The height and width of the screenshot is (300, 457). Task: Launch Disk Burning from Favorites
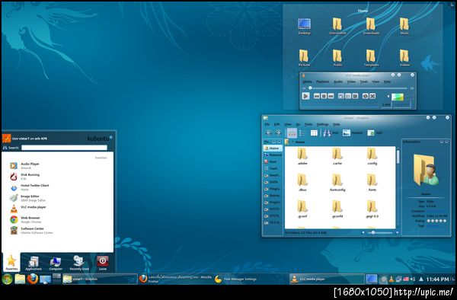58,177
